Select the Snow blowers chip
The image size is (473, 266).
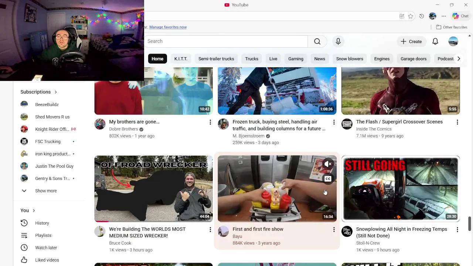tap(350, 59)
